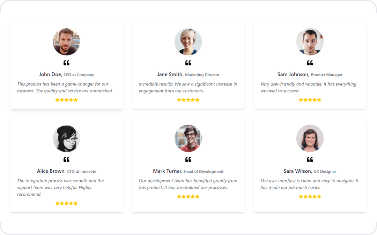Click John Doe's profile photo

[66, 42]
